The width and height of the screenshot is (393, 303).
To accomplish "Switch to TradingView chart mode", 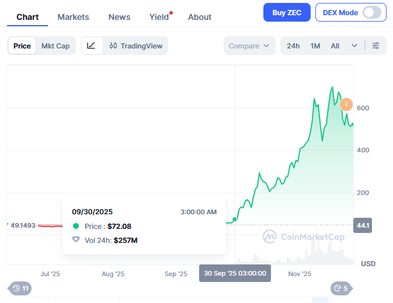I will point(136,46).
